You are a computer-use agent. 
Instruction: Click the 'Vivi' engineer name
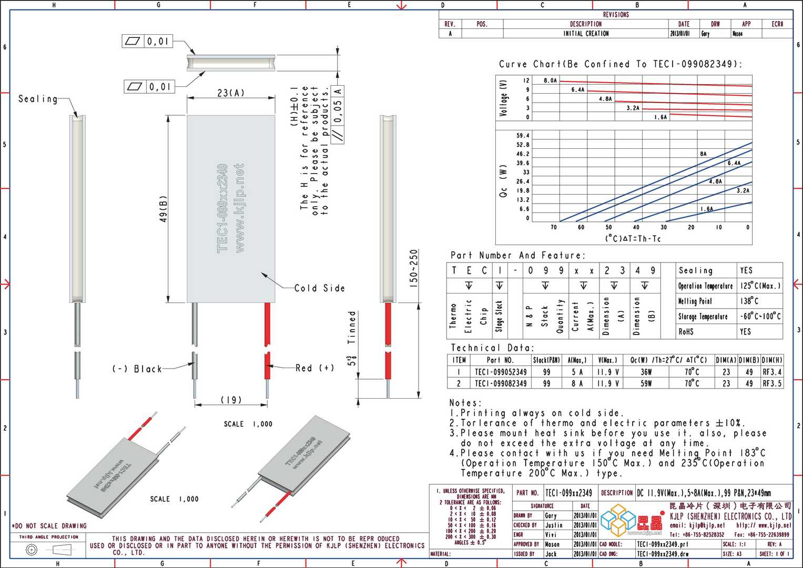point(550,534)
